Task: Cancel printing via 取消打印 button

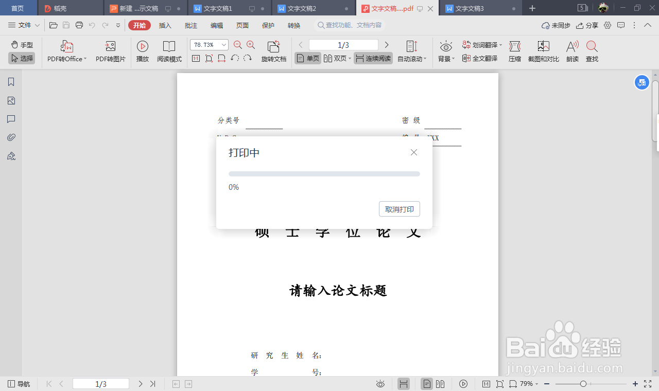Action: pos(399,209)
